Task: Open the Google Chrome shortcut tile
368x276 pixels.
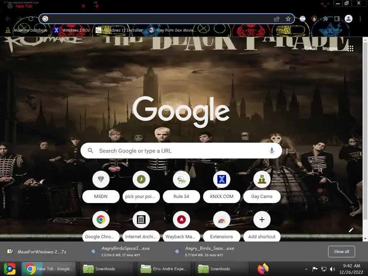Action: coord(101,227)
